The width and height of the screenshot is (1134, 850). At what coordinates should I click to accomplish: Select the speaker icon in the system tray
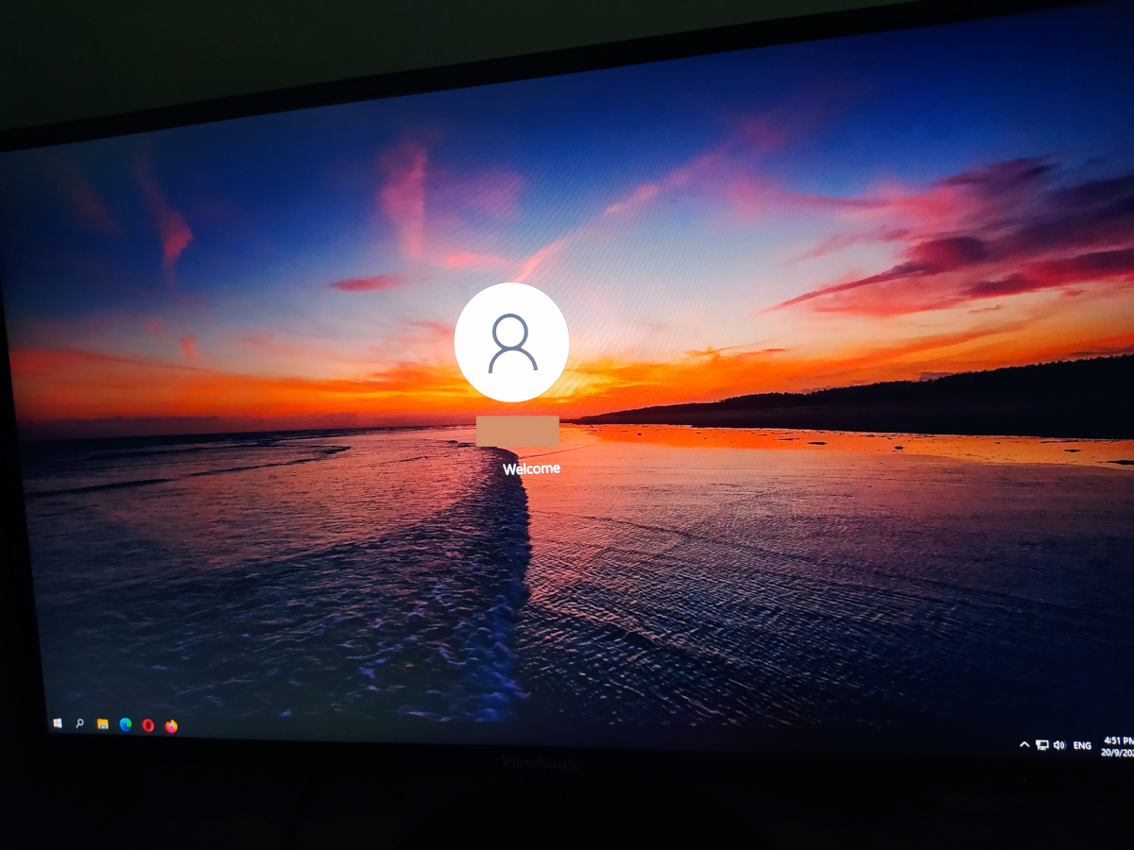coord(1060,743)
